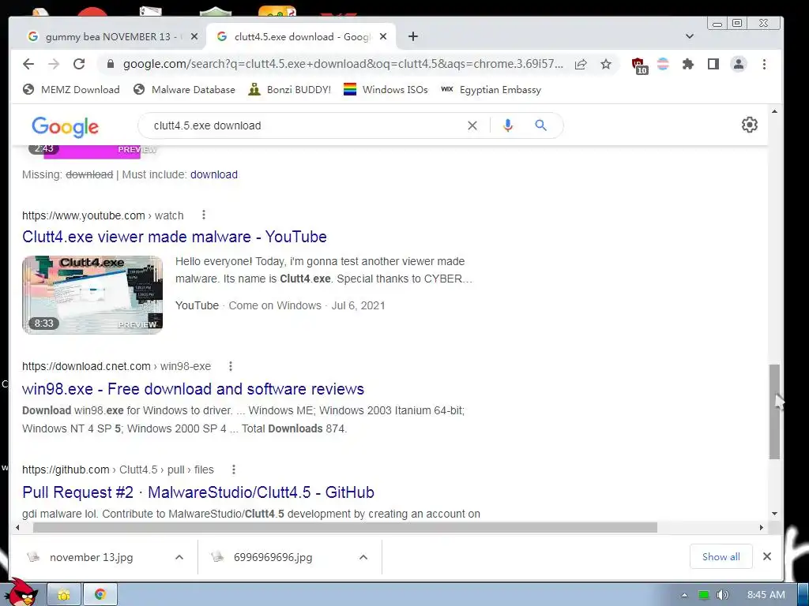Open the Angry Birds start button
This screenshot has width=809, height=606.
click(x=20, y=593)
